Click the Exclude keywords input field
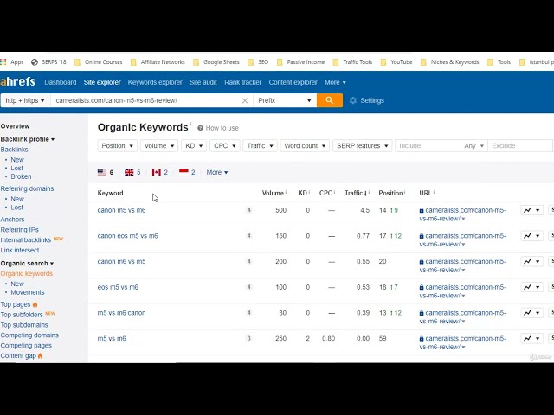Screen dimensions: 554x415 520,146
